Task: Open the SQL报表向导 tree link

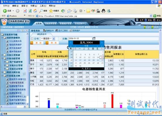Action: pos(16,41)
